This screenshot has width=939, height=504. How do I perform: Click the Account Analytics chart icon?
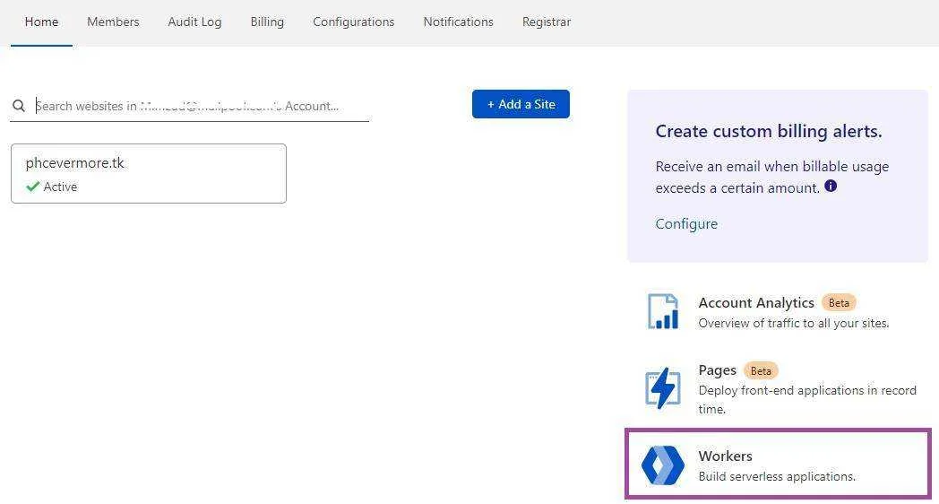click(663, 311)
